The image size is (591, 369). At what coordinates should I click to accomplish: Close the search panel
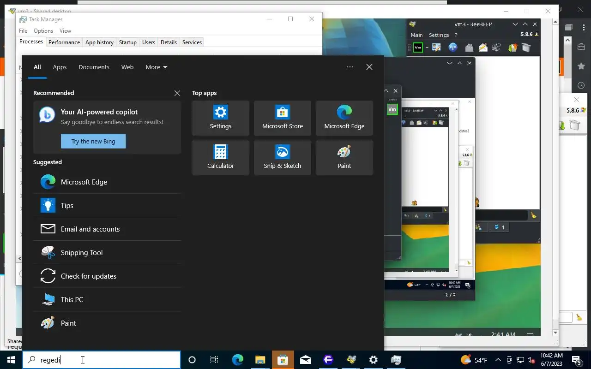click(x=369, y=67)
